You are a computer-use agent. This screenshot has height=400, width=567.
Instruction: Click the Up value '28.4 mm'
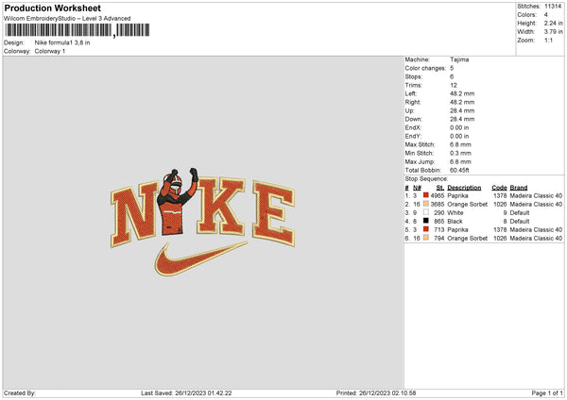(x=462, y=110)
